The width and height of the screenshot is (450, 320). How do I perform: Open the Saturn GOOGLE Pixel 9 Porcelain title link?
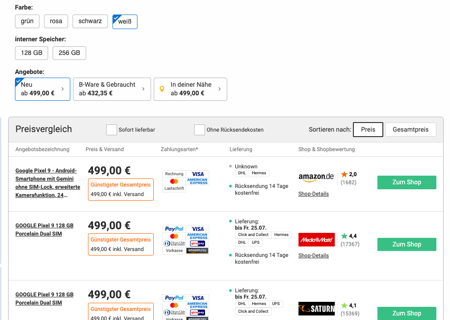click(x=44, y=299)
